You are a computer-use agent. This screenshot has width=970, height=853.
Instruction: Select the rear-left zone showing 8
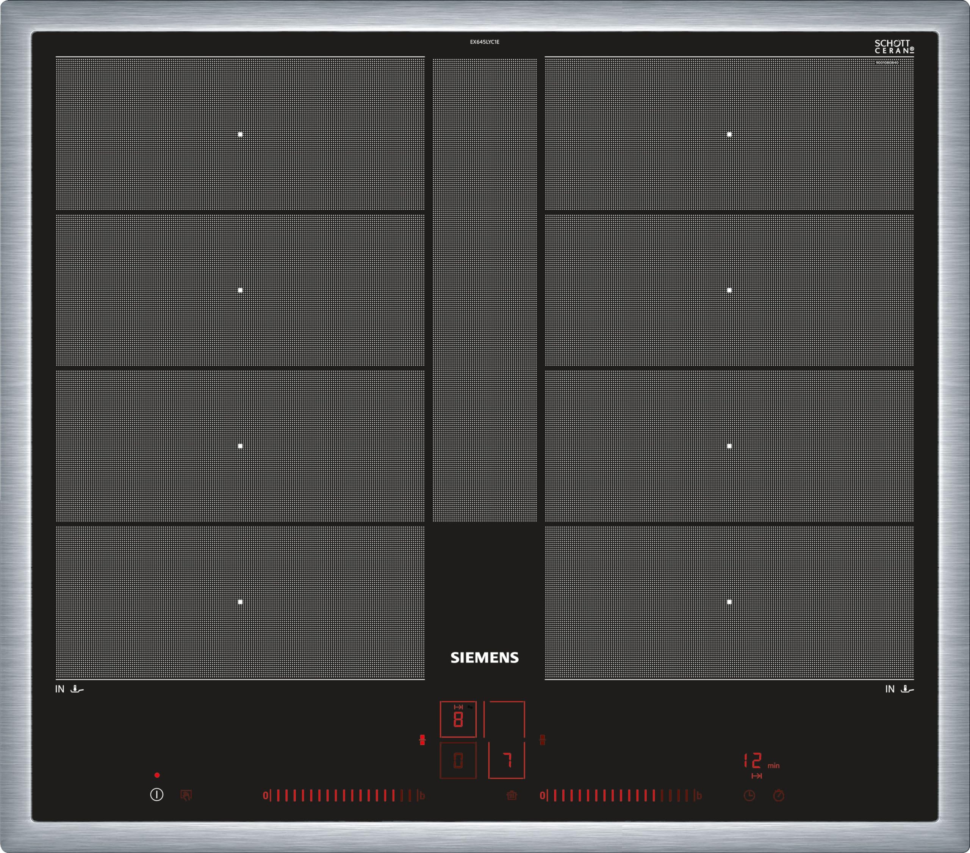[x=458, y=719]
